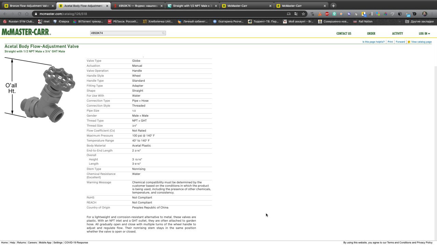Viewport: 437px width, 245px height.
Task: Open the LOG IN dropdown
Action: [x=424, y=33]
